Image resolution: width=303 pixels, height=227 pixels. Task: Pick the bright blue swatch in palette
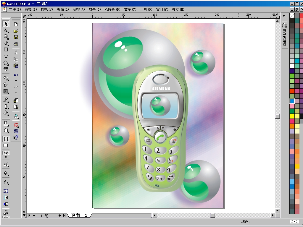pyautogui.click(x=292, y=101)
